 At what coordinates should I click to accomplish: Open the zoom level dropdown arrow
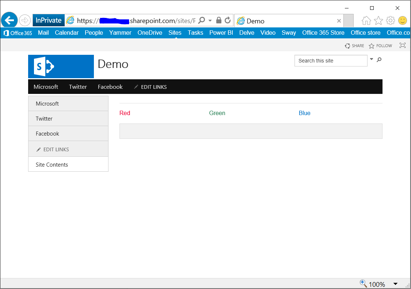395,284
